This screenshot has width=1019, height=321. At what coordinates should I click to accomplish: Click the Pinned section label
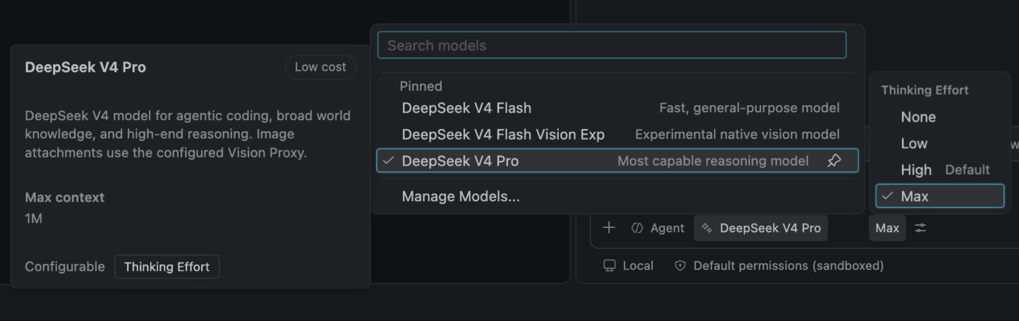click(421, 86)
